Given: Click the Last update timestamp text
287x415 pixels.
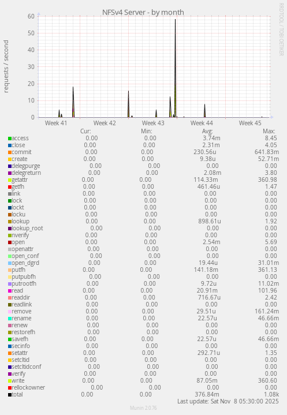Looking at the screenshot, I should pos(228,401).
